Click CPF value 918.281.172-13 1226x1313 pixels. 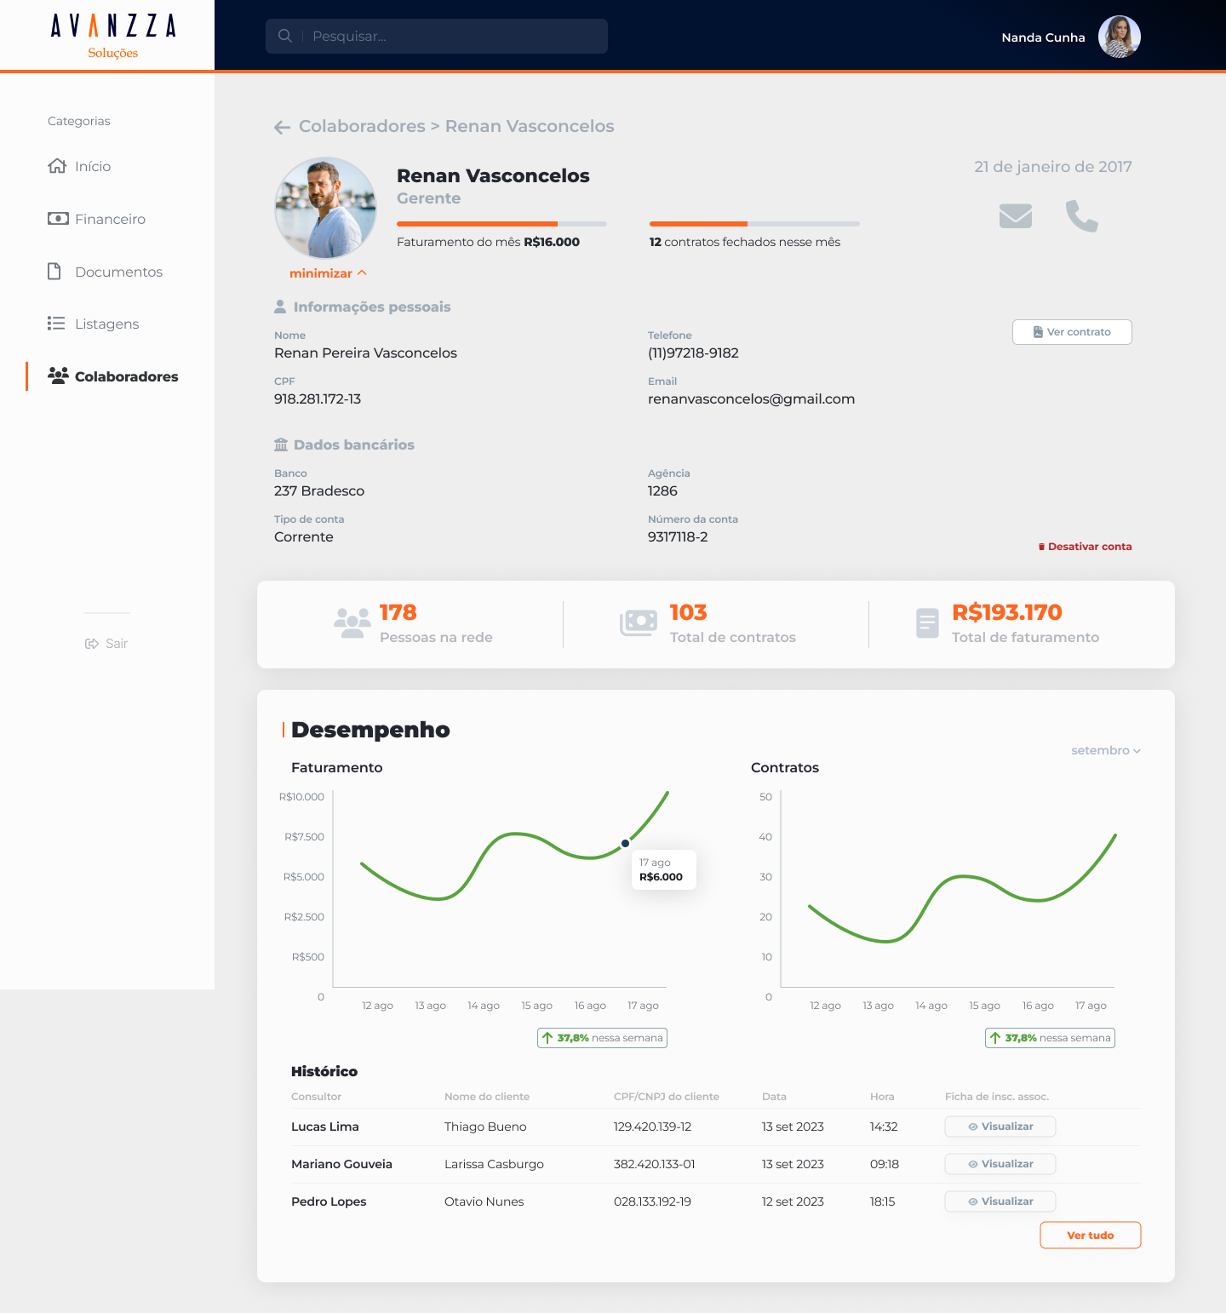[x=318, y=398]
